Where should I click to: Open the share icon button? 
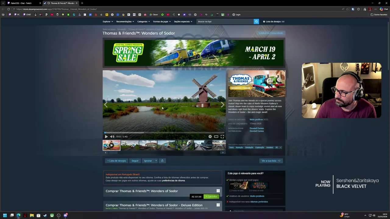point(162,161)
